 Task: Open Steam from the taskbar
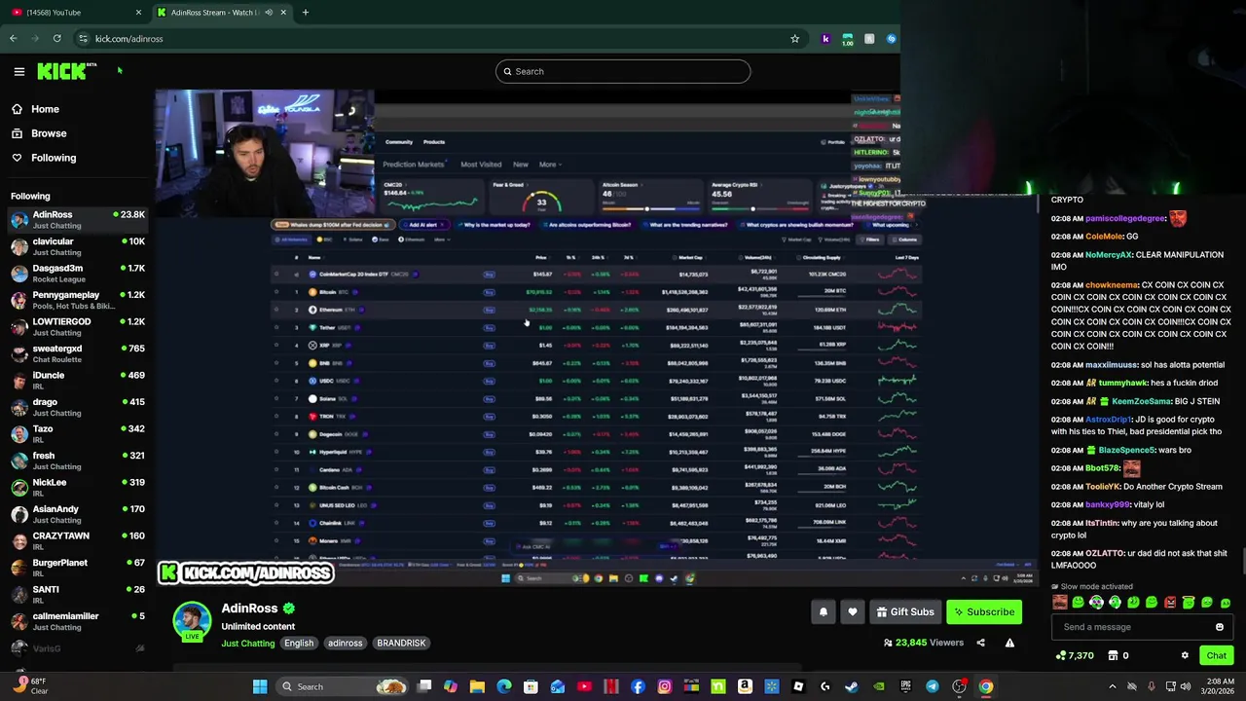852,686
